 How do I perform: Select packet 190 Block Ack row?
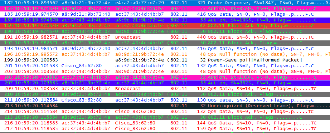[165, 31]
